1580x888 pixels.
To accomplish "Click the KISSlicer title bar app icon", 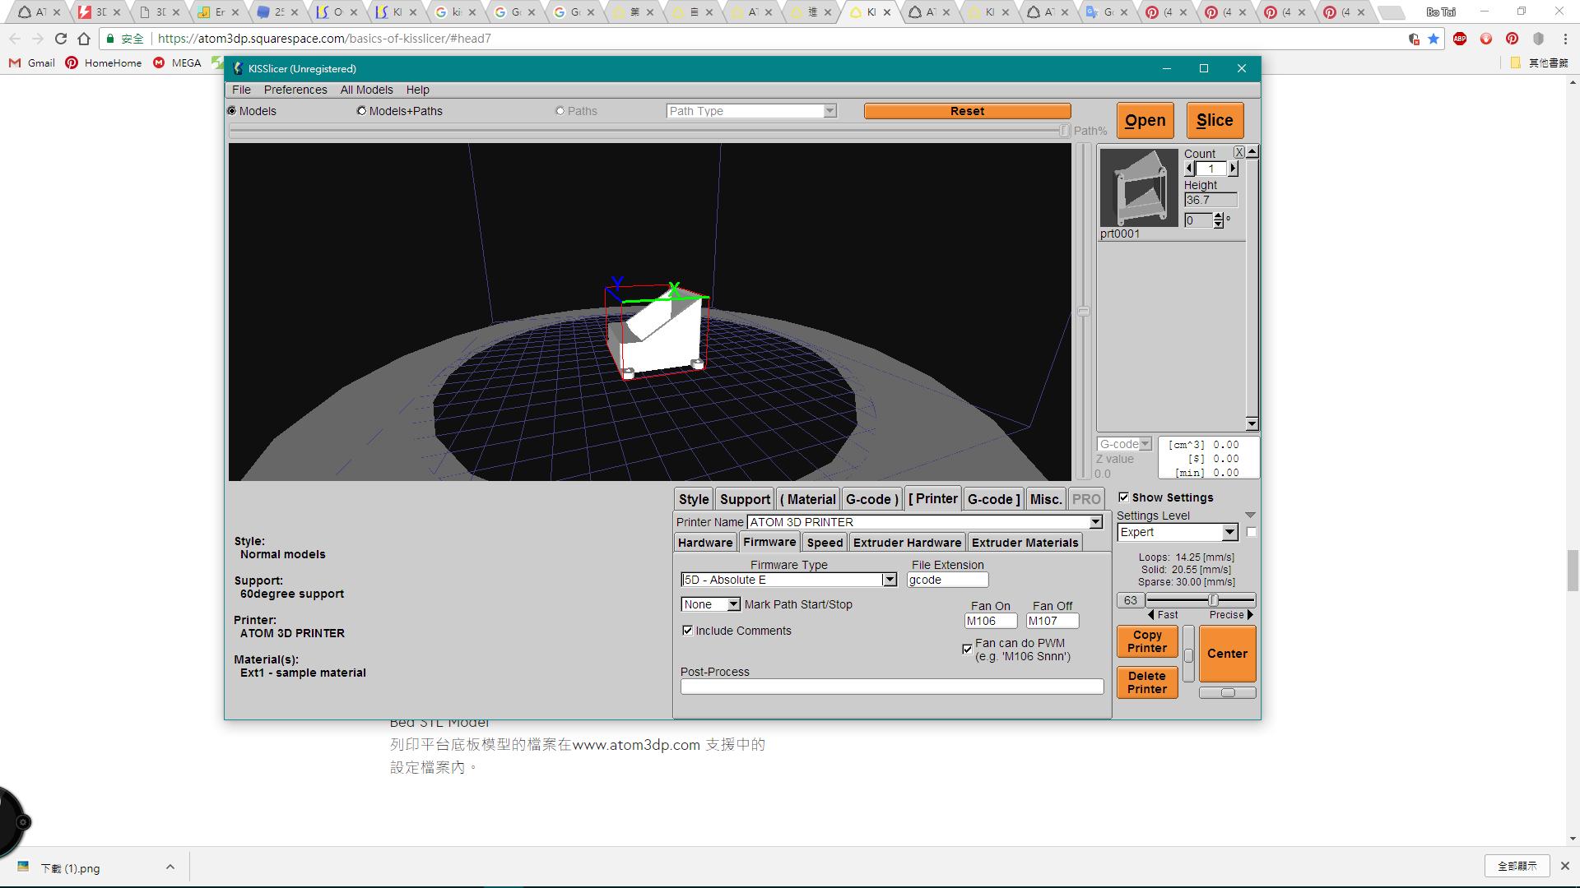I will [x=238, y=68].
